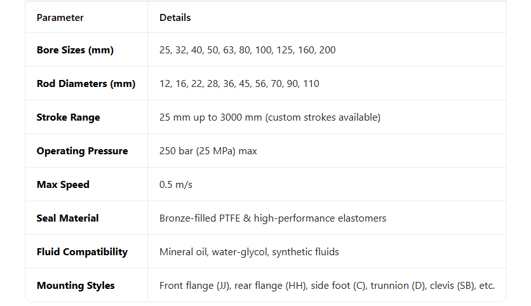The width and height of the screenshot is (531, 306).
Task: Select the "Operating Pressure" row label
Action: point(82,151)
